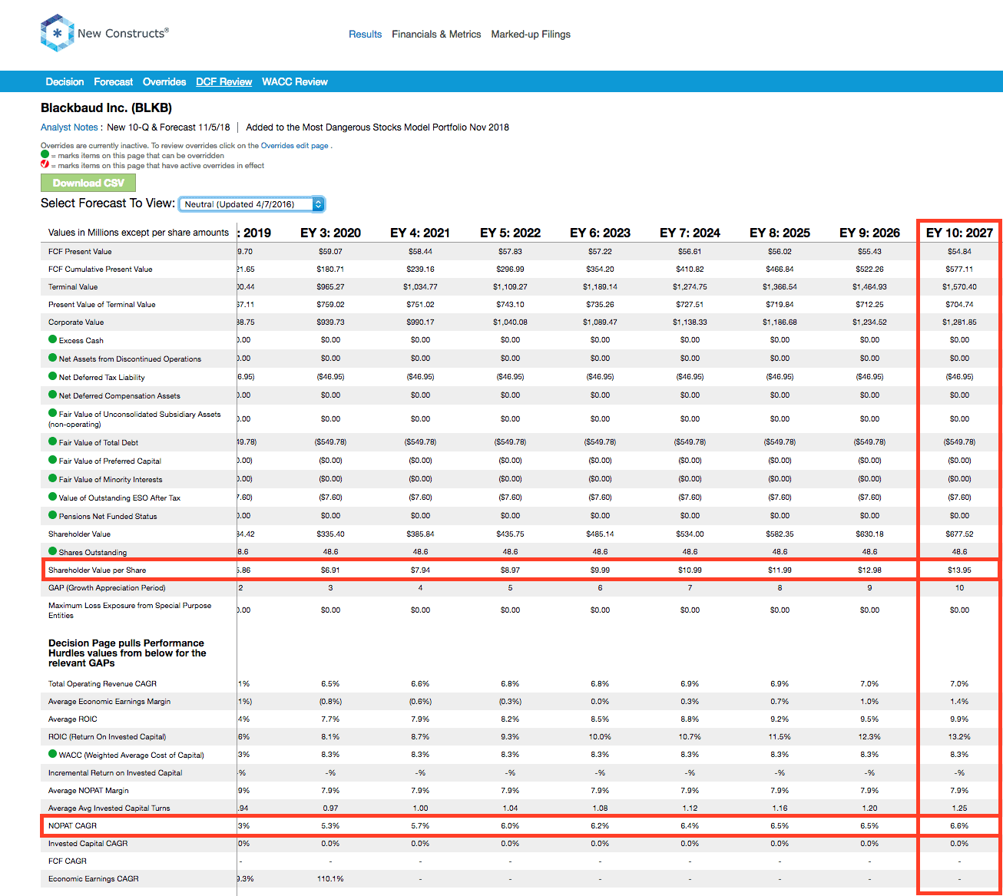Click the Total Operating Revenue CAGR label
1003x896 pixels.
pos(102,684)
